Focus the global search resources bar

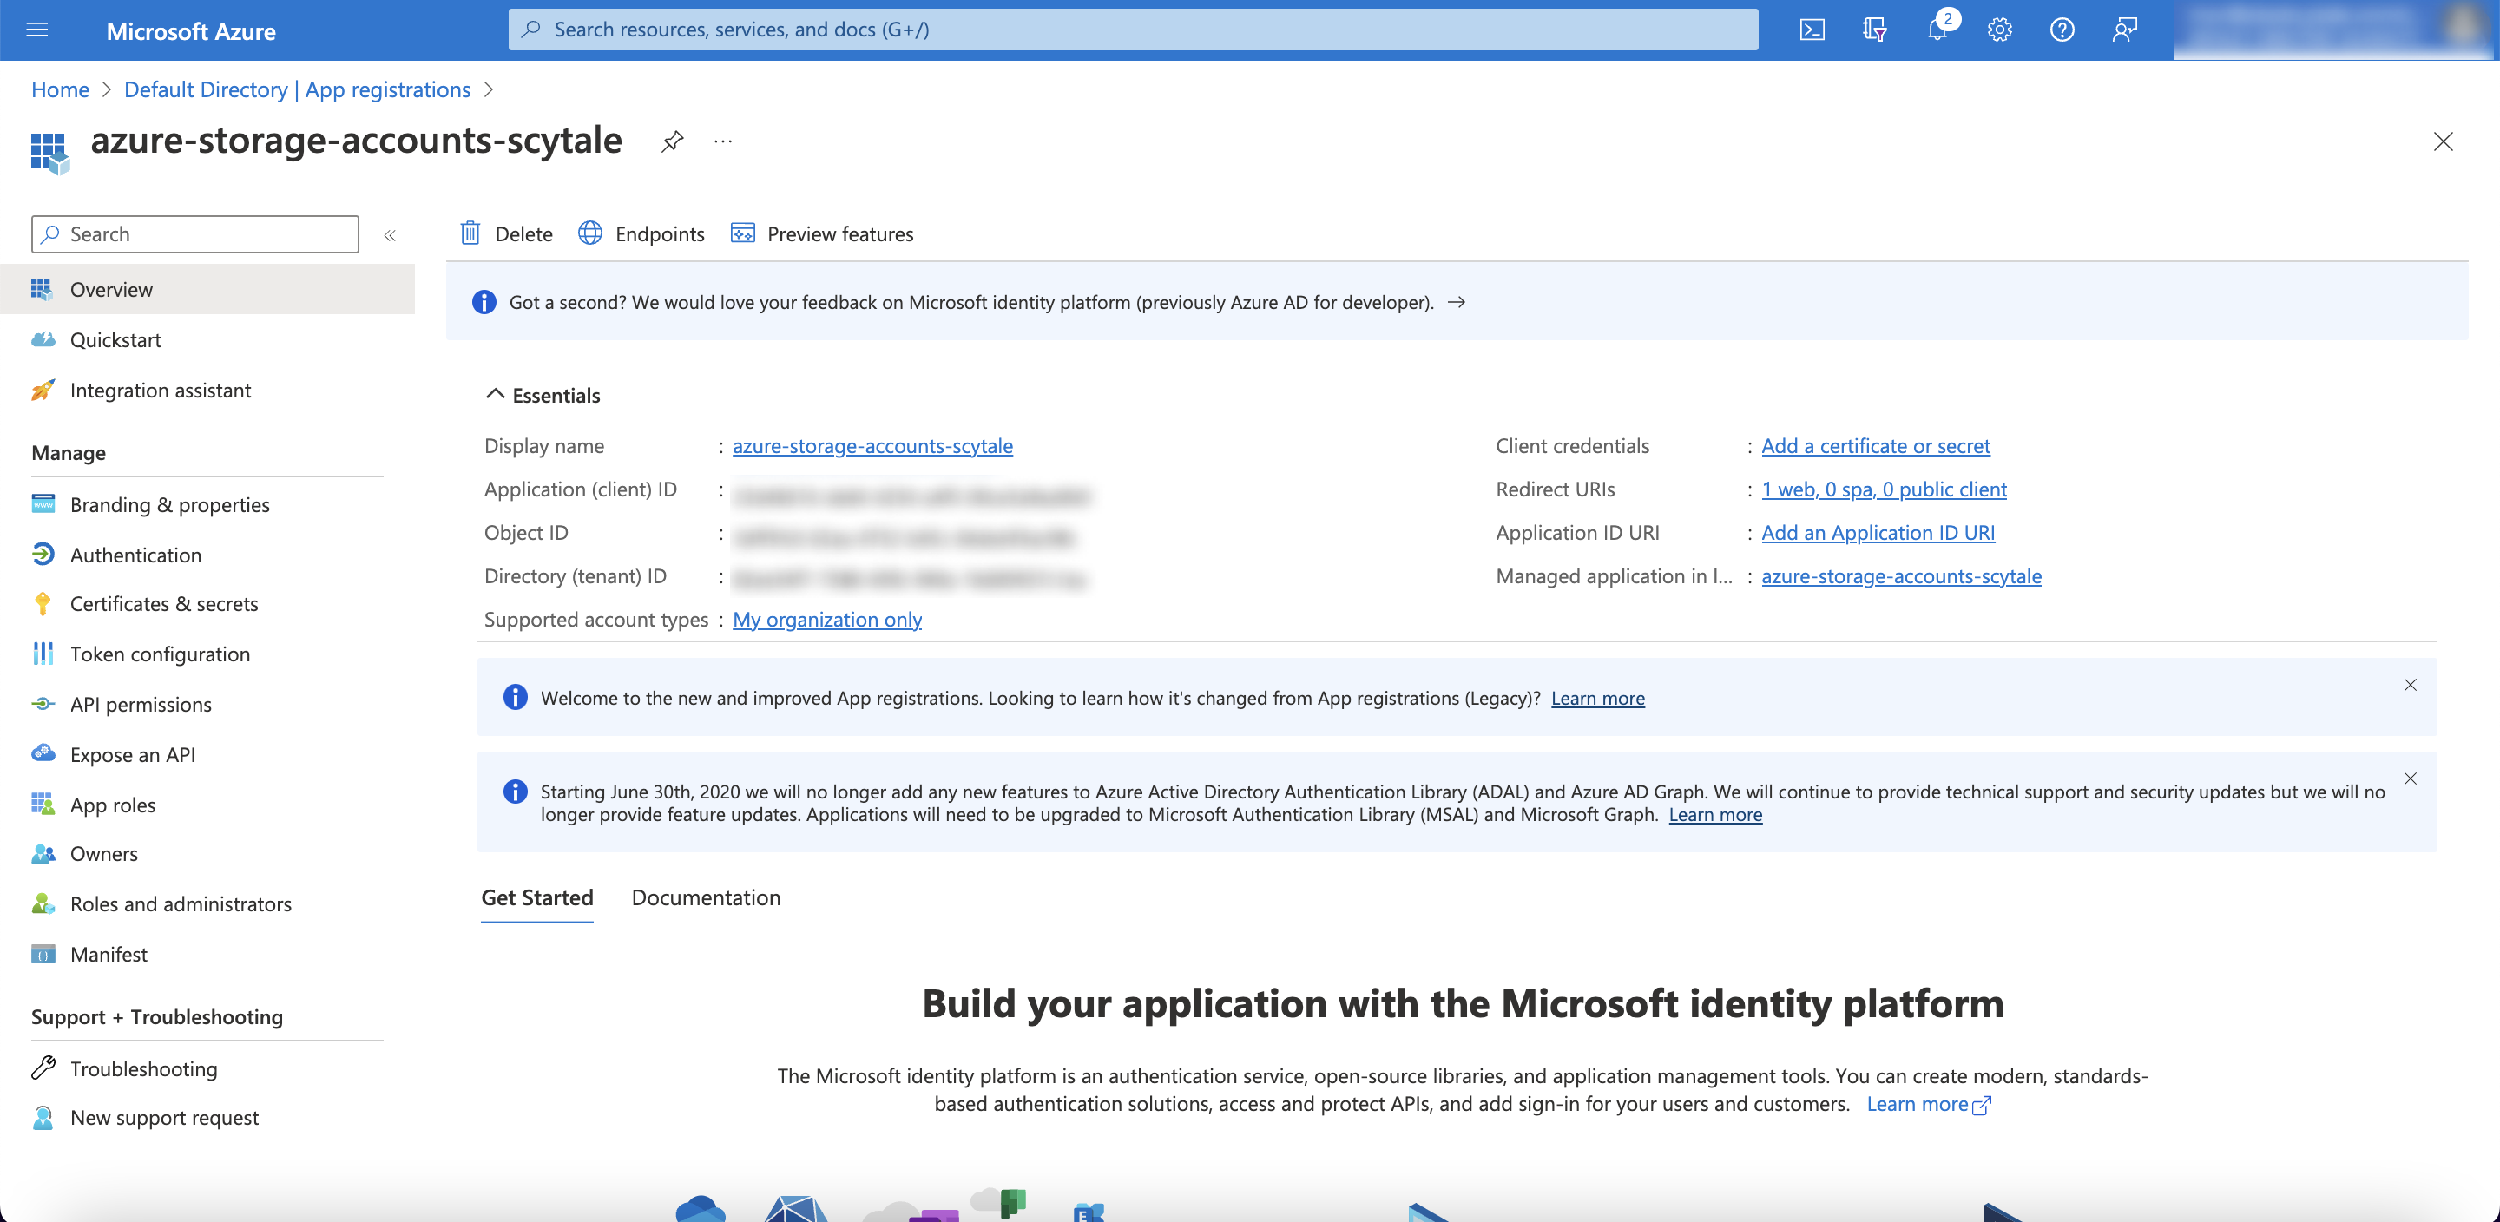tap(1133, 30)
